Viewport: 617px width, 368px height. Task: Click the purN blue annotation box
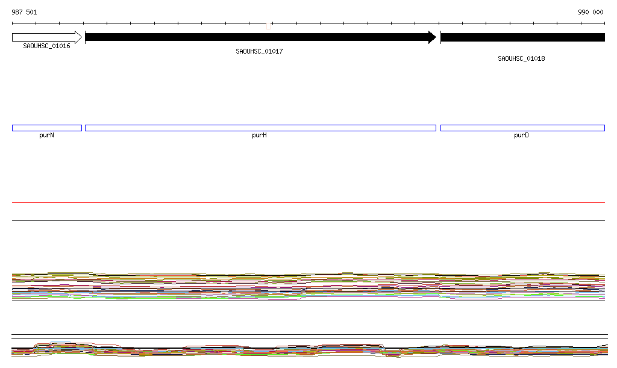coord(47,128)
